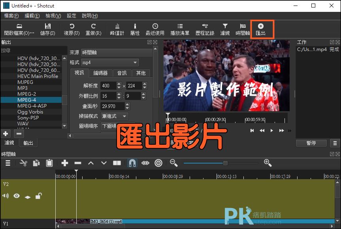Click the timeline lift (up arrow) icon
The image size is (341, 229).
(91, 163)
